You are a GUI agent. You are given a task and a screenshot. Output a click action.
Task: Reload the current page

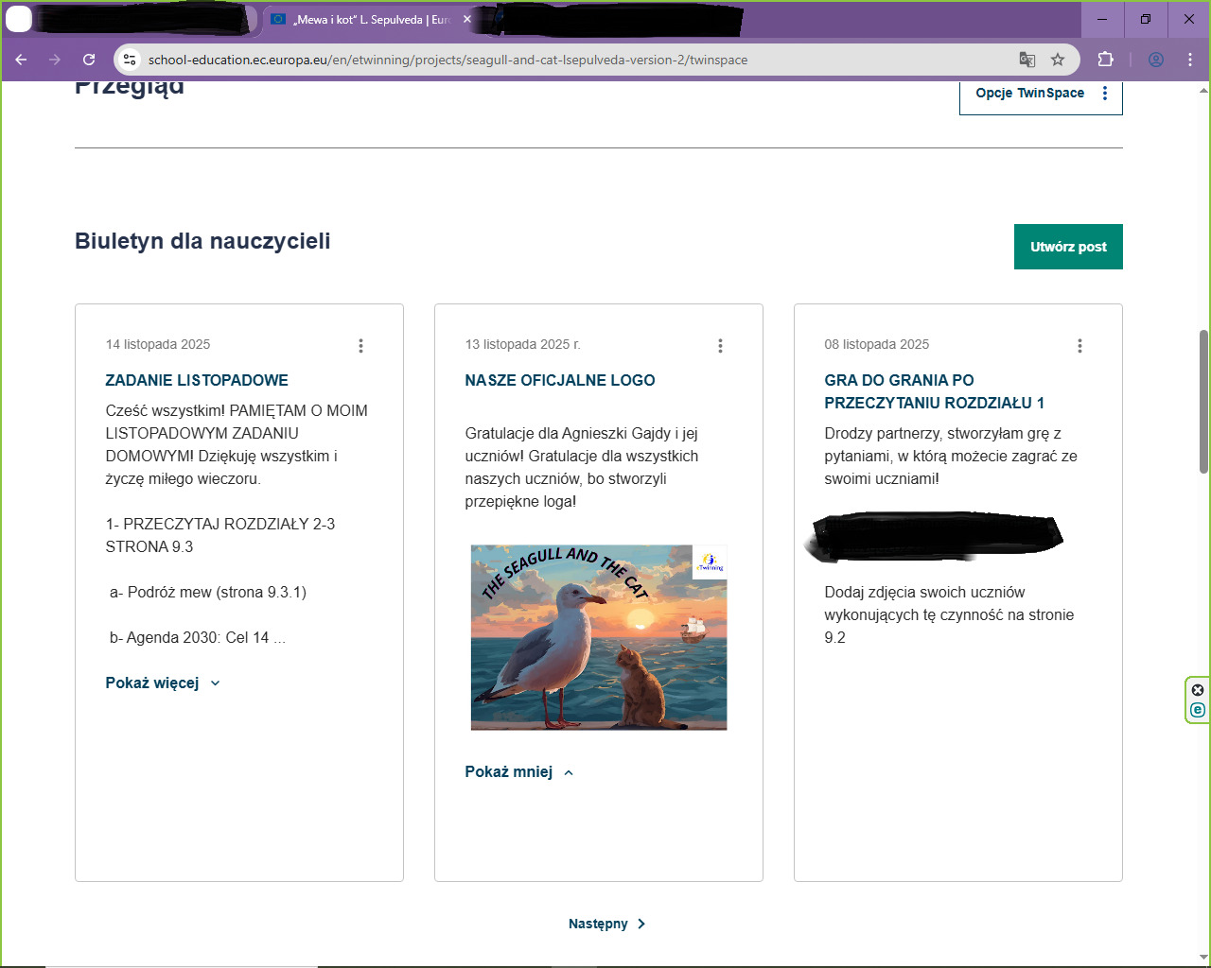89,60
